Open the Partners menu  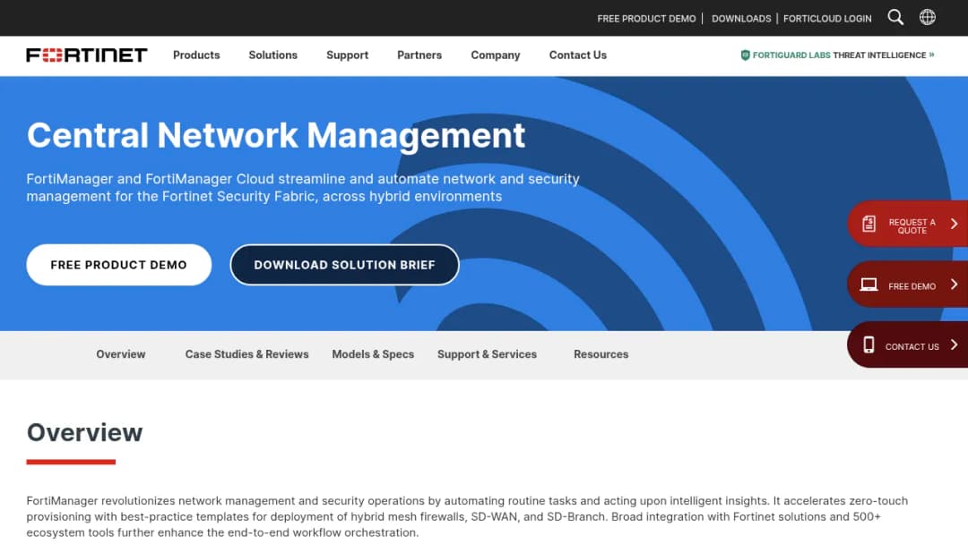[x=419, y=55]
